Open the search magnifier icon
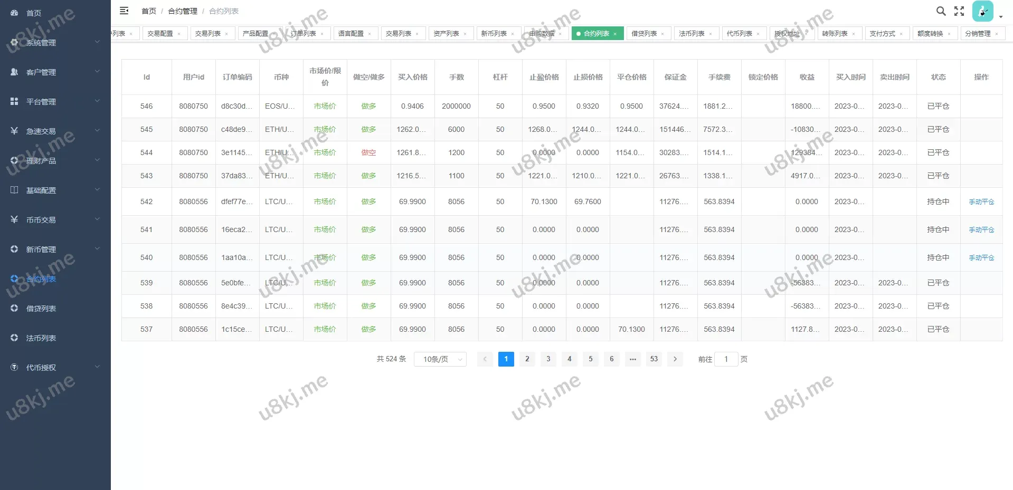 941,11
